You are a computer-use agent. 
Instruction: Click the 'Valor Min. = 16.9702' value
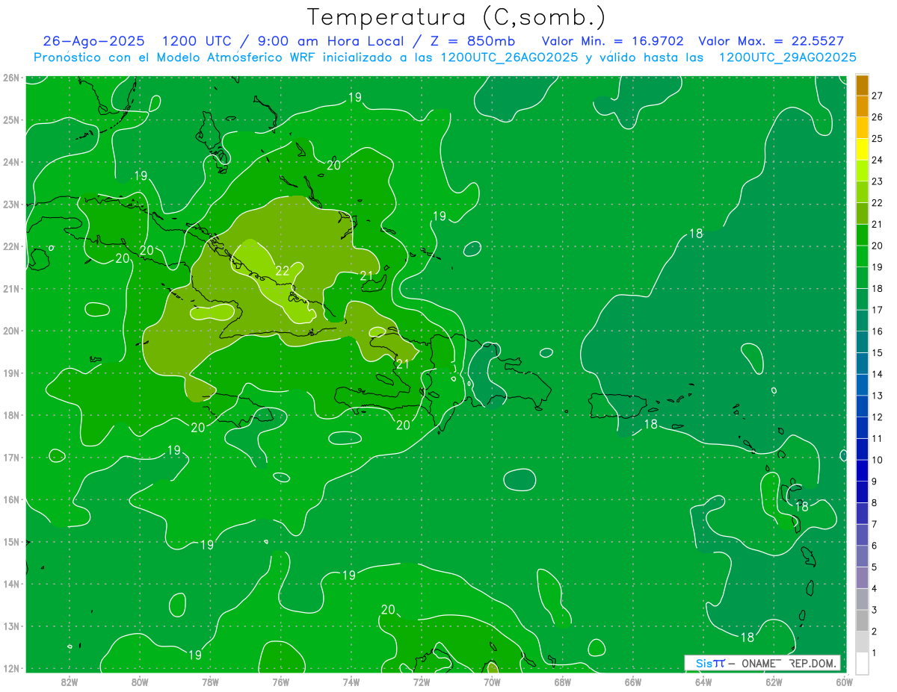612,41
